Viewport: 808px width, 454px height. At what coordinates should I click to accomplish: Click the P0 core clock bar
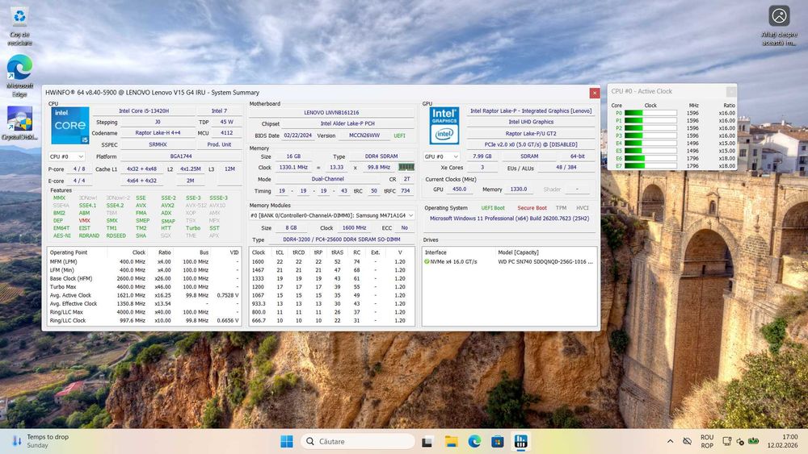click(x=650, y=113)
